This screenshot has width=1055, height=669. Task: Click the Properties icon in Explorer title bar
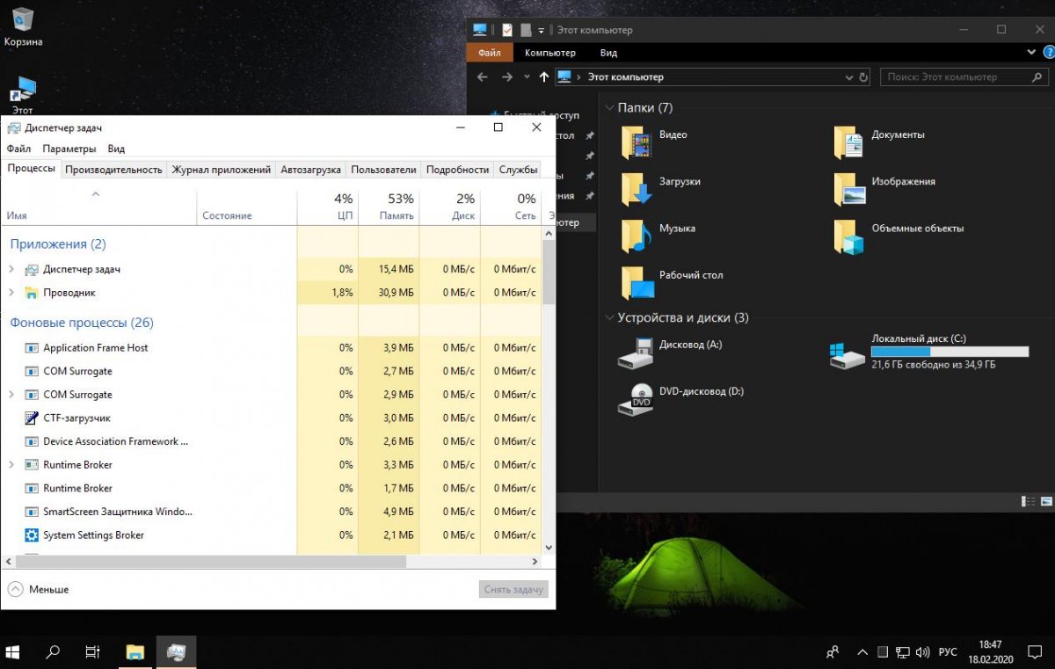[507, 30]
